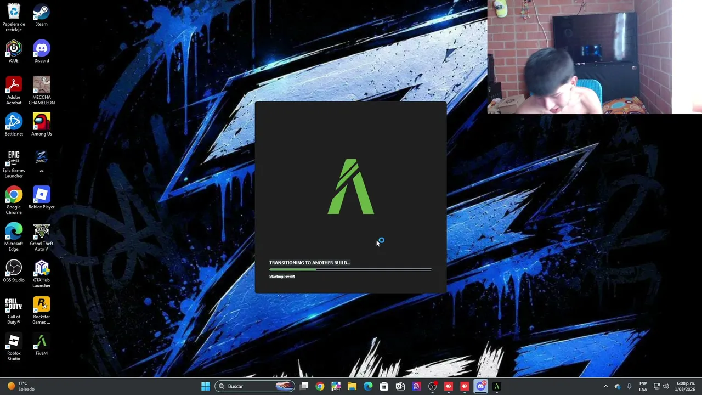
Task: Open File Explorer from the taskbar
Action: pyautogui.click(x=352, y=386)
